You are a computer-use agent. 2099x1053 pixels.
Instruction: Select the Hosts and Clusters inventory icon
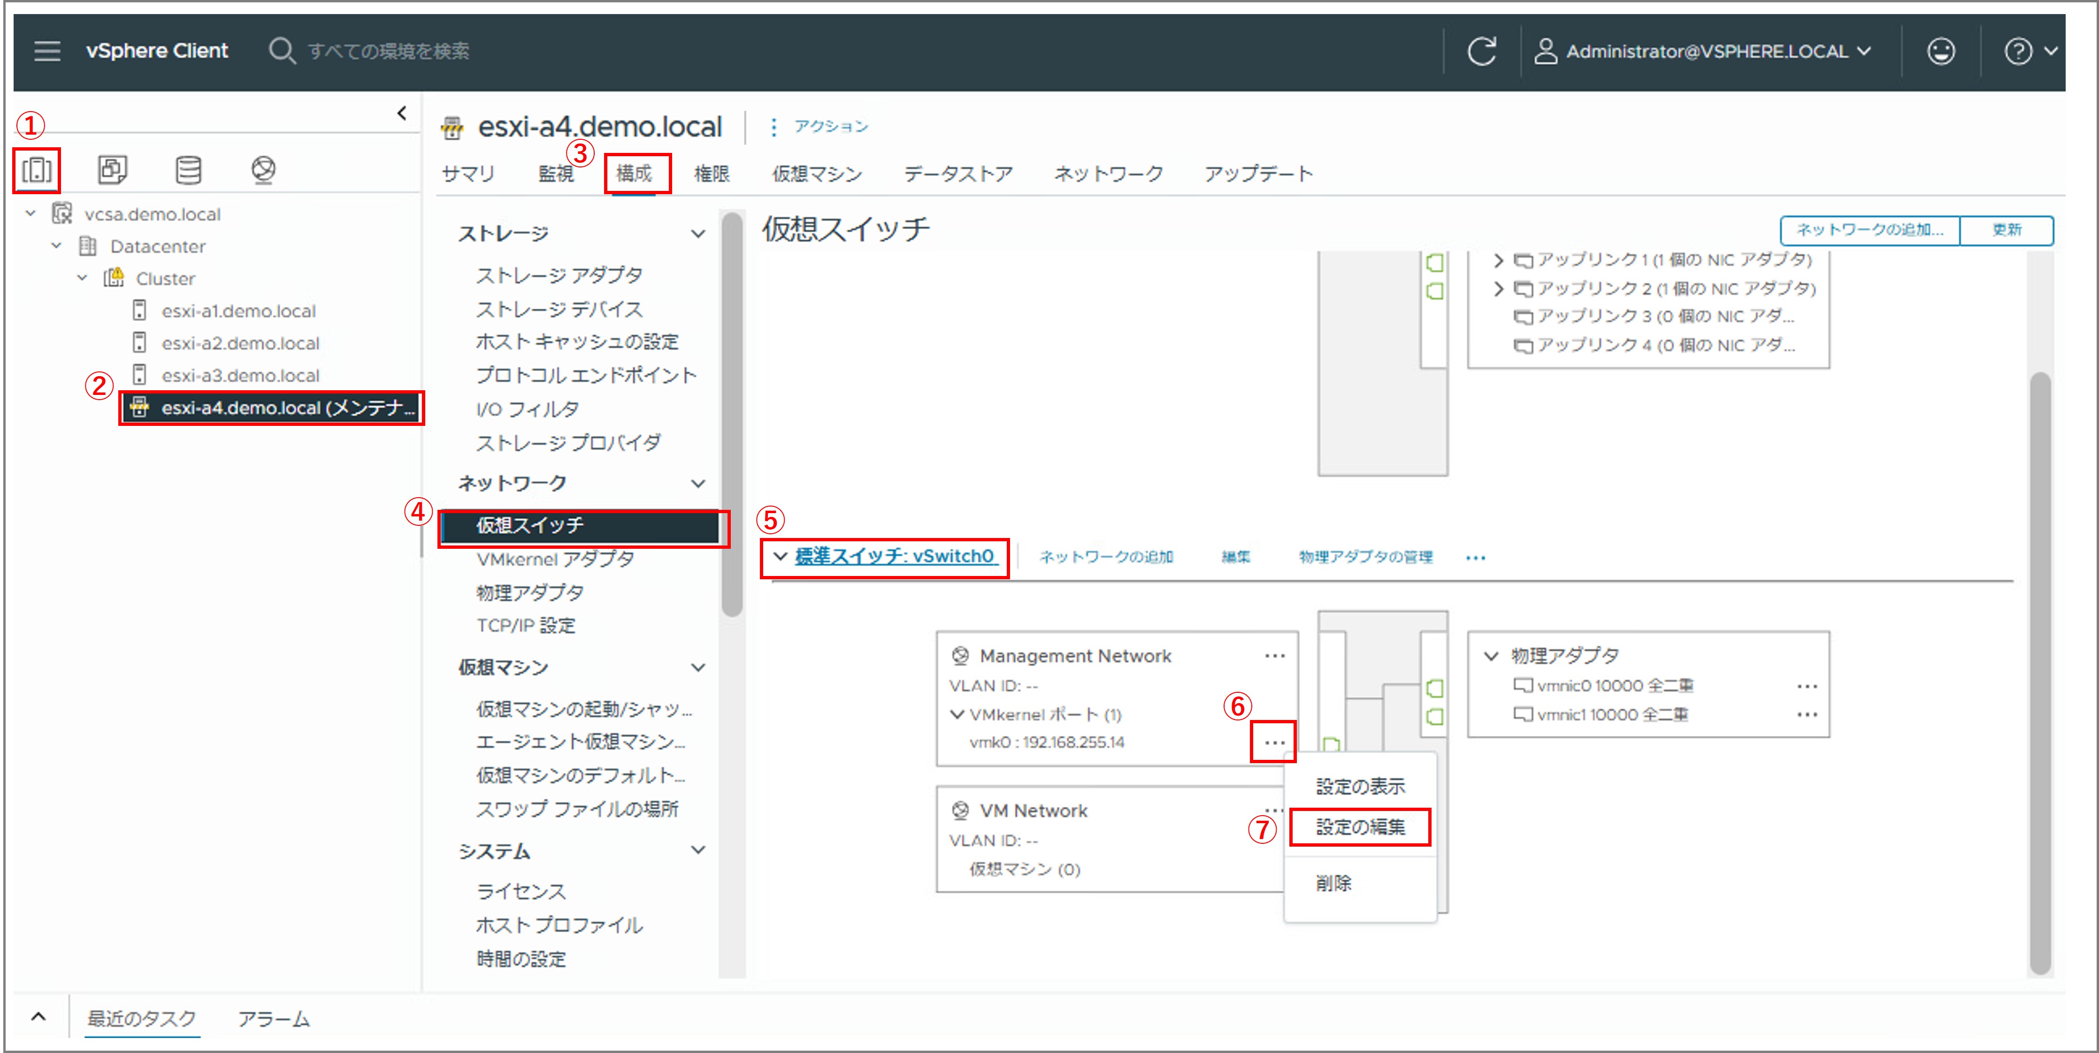point(37,169)
